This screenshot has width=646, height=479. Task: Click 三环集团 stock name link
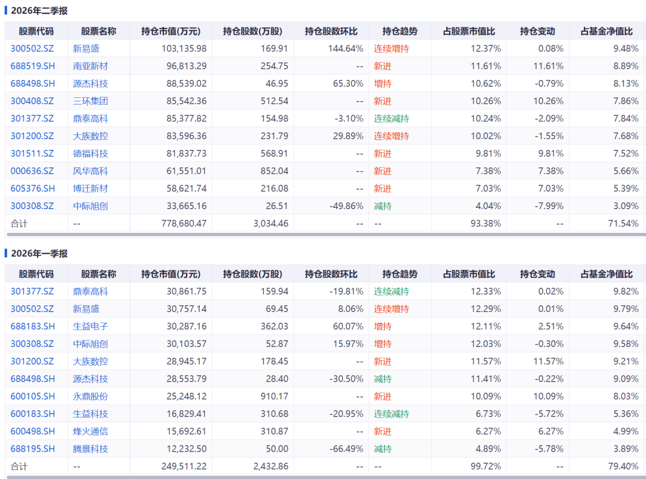[x=90, y=101]
